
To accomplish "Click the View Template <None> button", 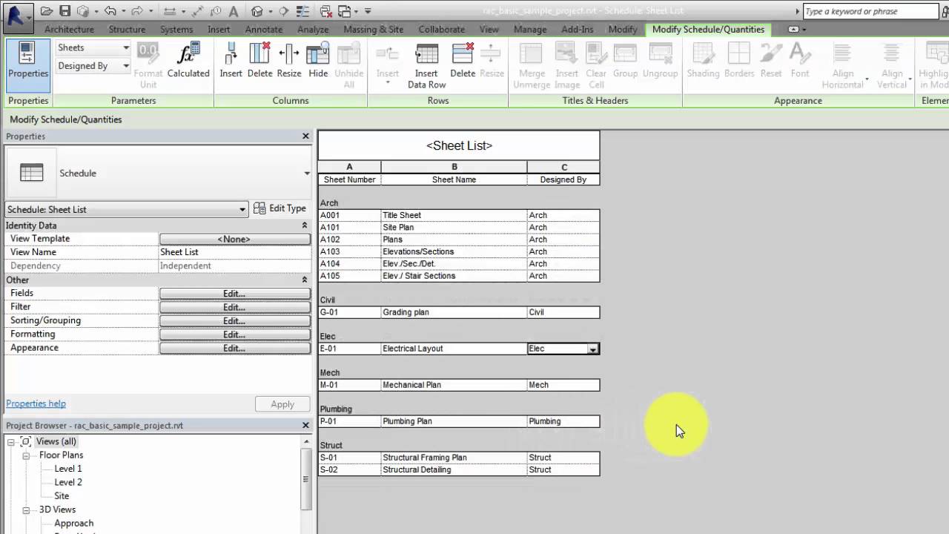I will coord(234,239).
